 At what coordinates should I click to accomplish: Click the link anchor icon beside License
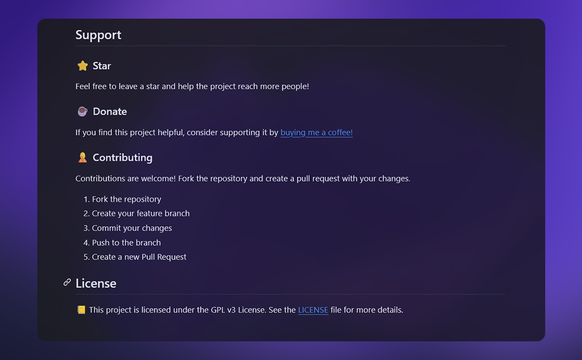pyautogui.click(x=67, y=283)
